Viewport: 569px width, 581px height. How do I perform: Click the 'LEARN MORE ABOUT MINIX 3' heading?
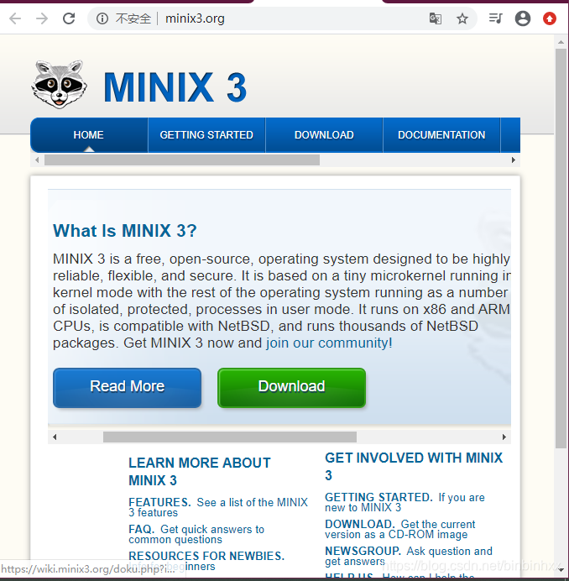tap(200, 472)
